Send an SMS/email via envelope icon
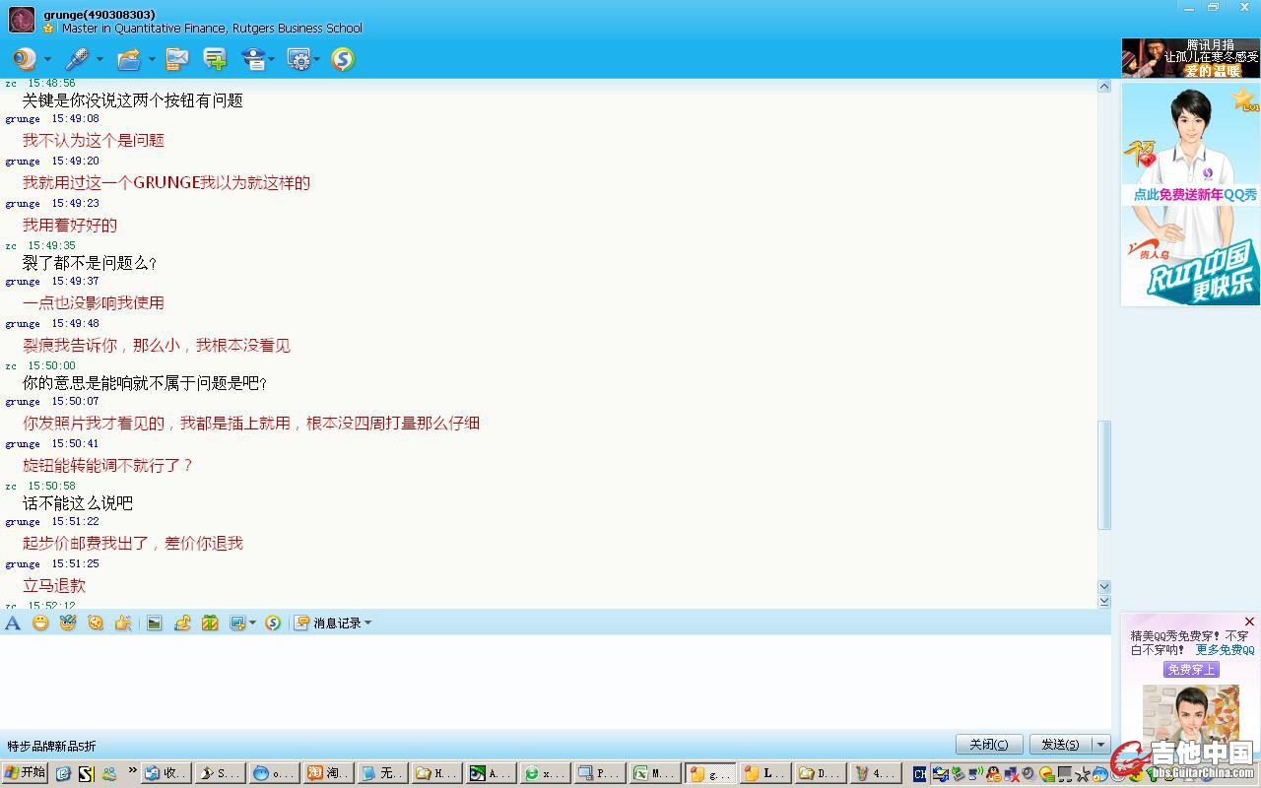 tap(176, 59)
